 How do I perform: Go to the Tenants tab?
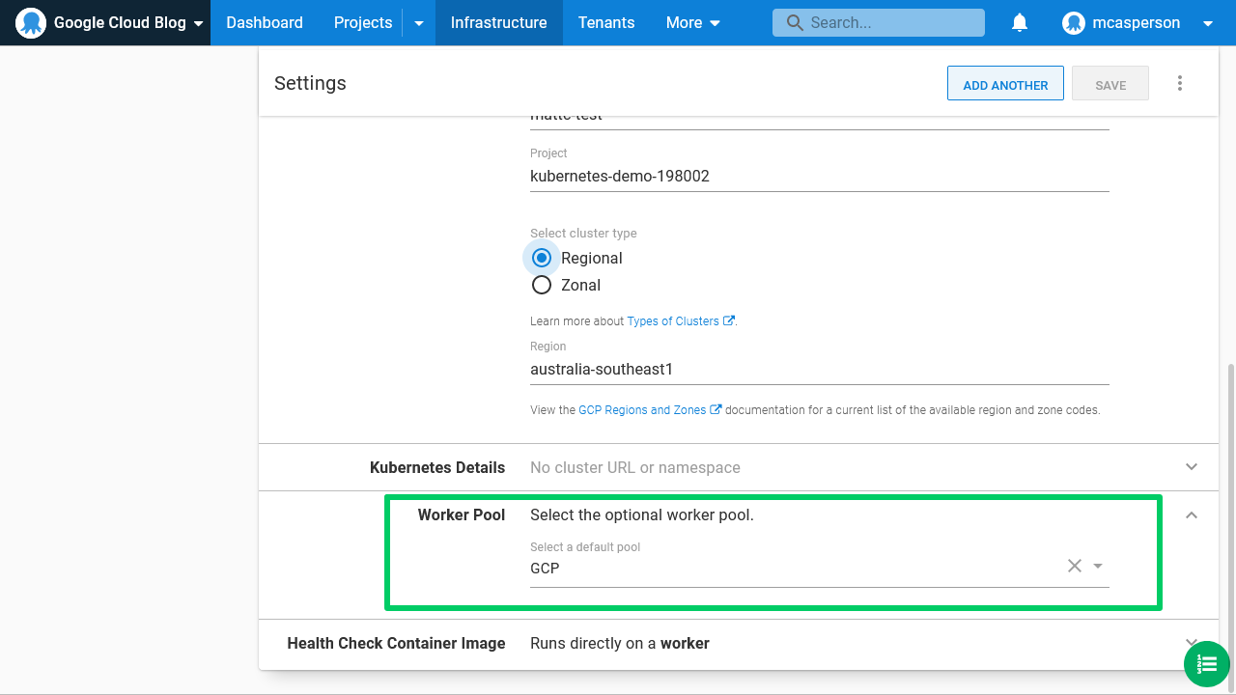[606, 22]
